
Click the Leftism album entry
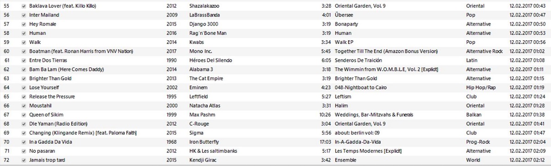(343, 97)
